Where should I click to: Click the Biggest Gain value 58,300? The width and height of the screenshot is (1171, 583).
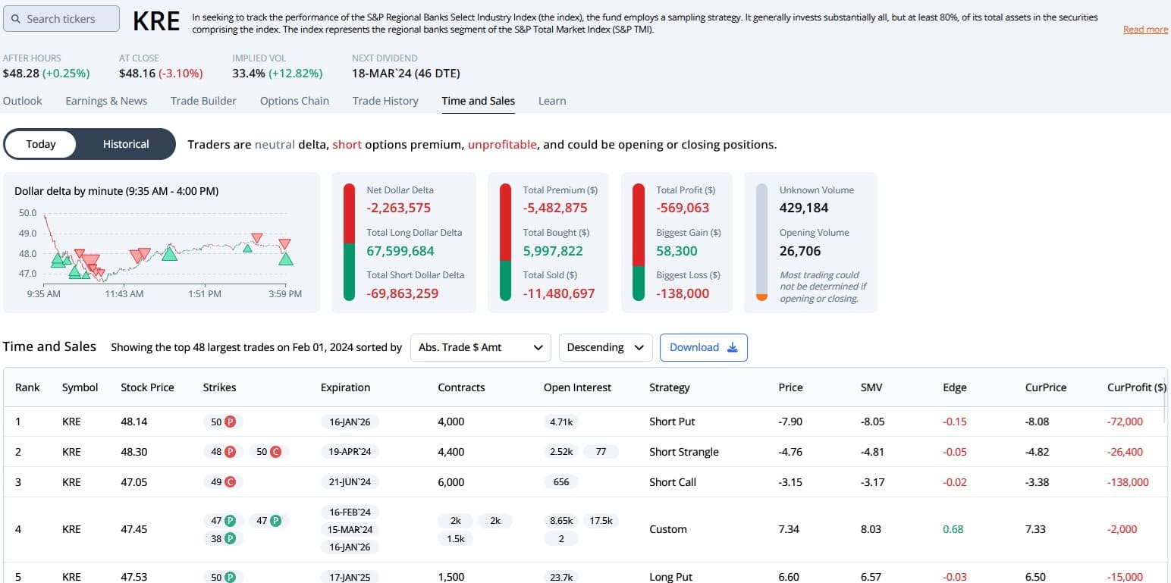click(x=677, y=251)
